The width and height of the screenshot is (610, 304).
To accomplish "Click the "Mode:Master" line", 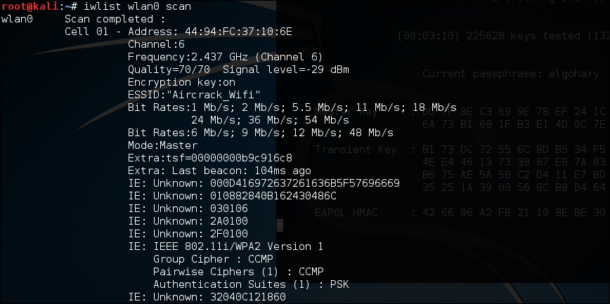I will (162, 145).
